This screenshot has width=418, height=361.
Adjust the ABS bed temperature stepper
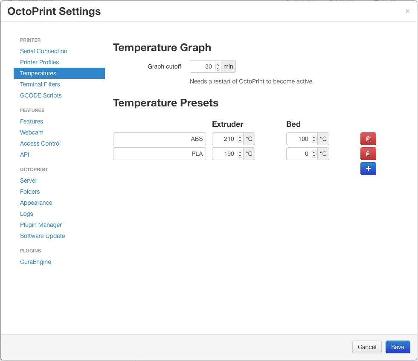[314, 139]
